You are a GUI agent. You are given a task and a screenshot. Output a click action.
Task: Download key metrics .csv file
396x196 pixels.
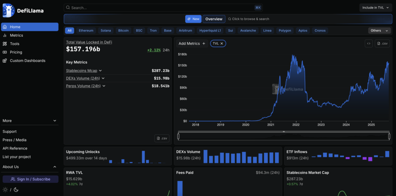pos(162,138)
